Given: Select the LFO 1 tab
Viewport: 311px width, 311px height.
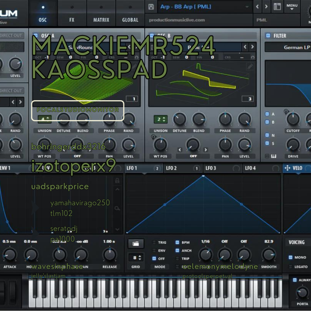Looking at the screenshot, I should click(x=144, y=168).
